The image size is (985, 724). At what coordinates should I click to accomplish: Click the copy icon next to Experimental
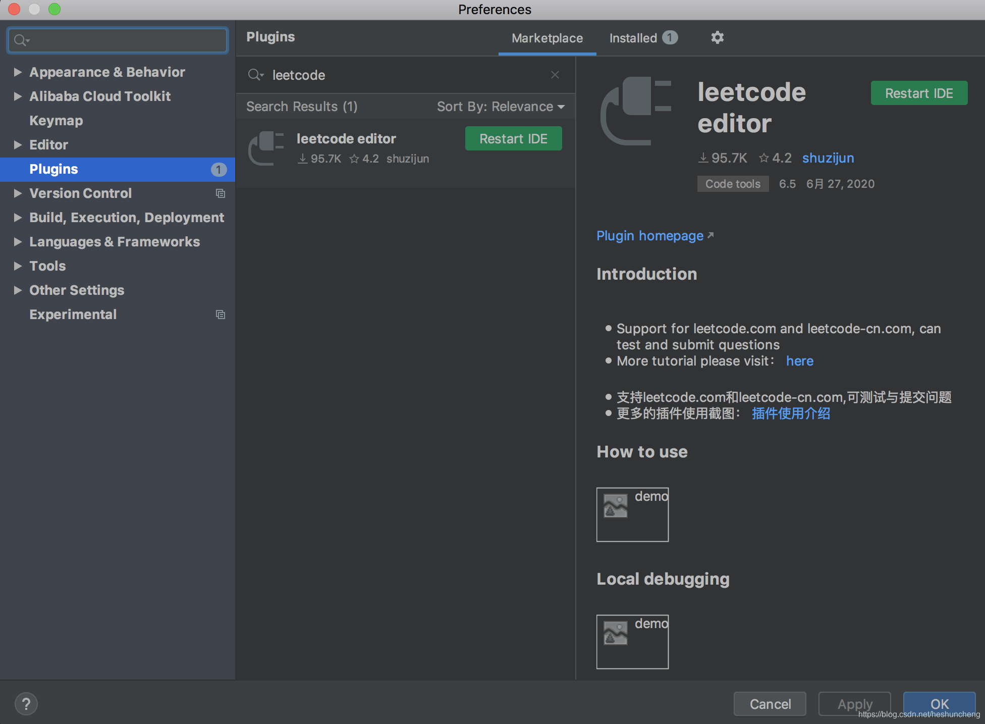[x=221, y=314]
